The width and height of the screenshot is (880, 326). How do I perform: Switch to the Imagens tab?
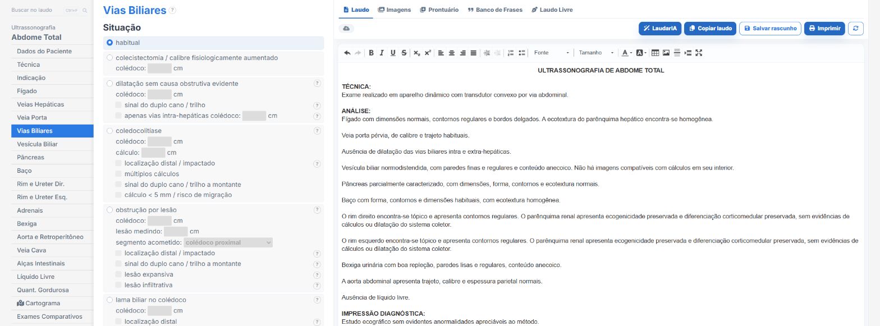(x=395, y=10)
